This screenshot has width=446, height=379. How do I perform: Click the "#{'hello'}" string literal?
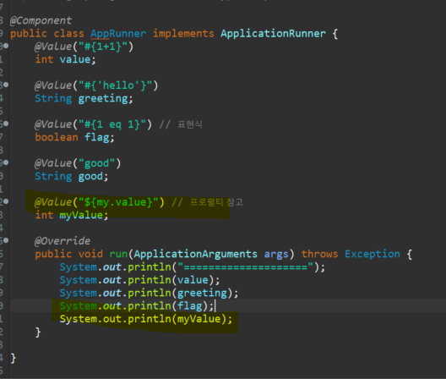click(115, 85)
